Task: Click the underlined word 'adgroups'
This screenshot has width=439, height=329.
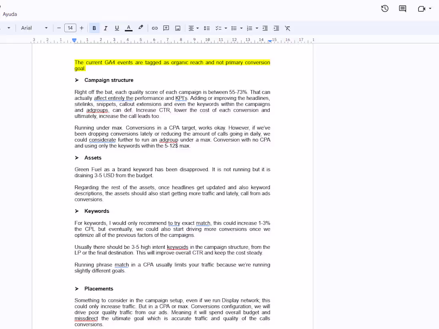Action: coord(97,110)
